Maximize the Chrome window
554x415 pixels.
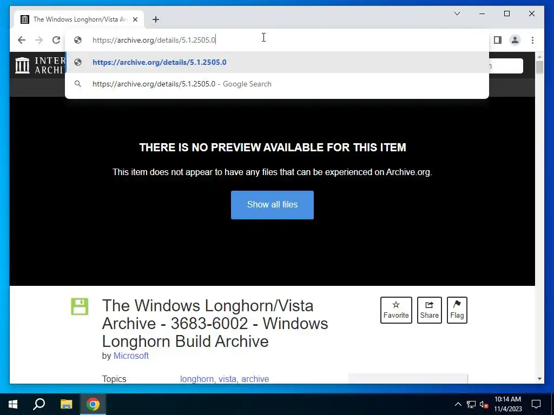pos(506,14)
